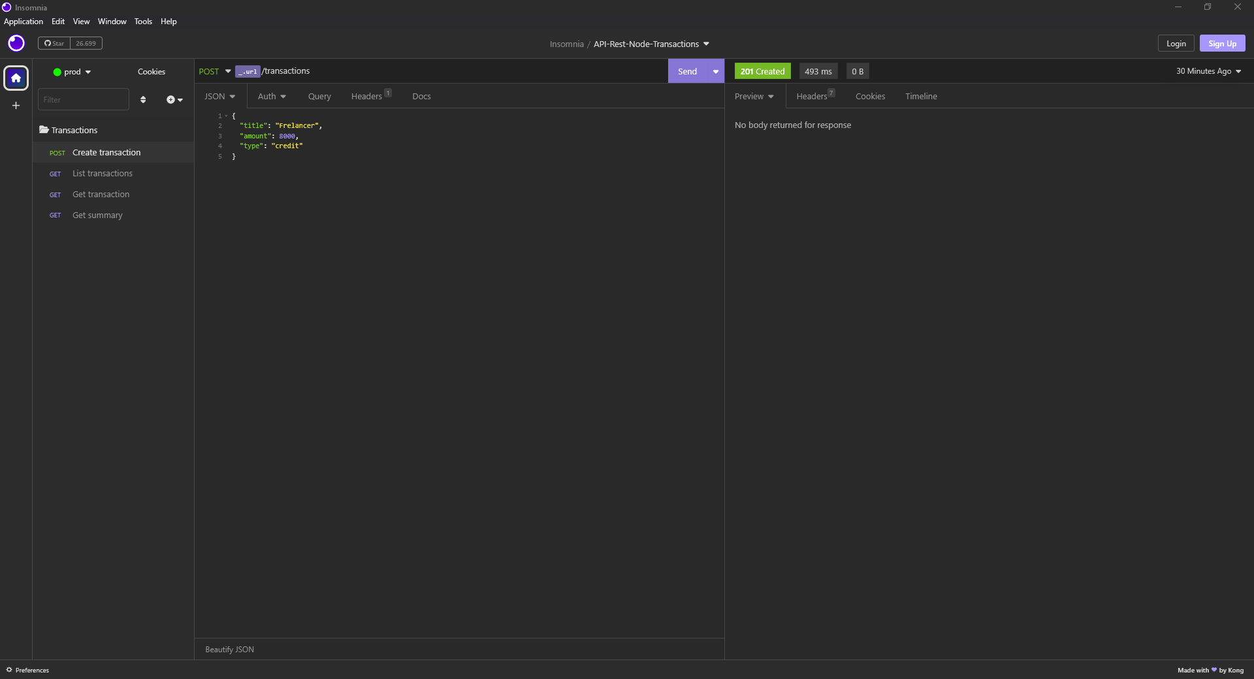Open the Tools menu

click(143, 22)
